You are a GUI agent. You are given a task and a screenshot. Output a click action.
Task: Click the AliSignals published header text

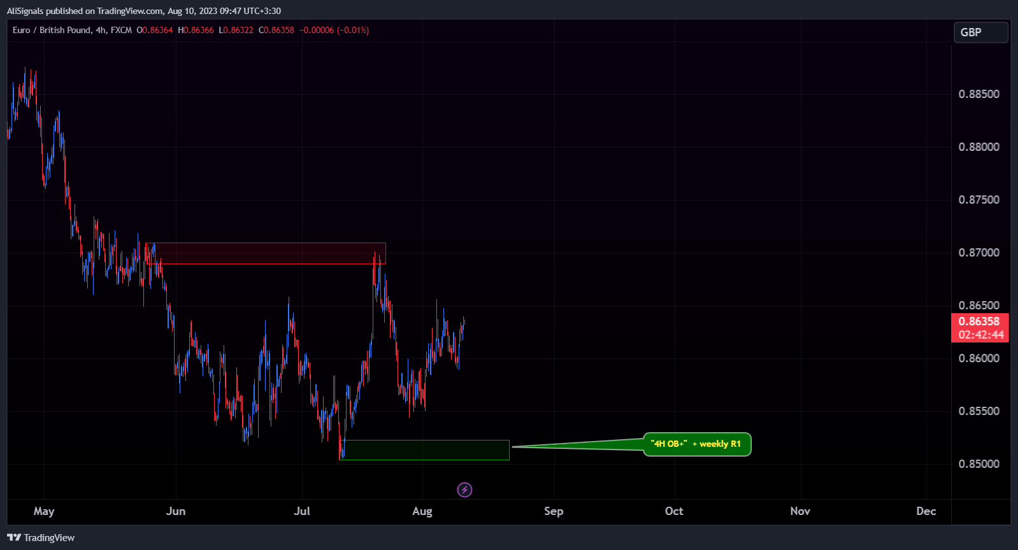(x=144, y=11)
